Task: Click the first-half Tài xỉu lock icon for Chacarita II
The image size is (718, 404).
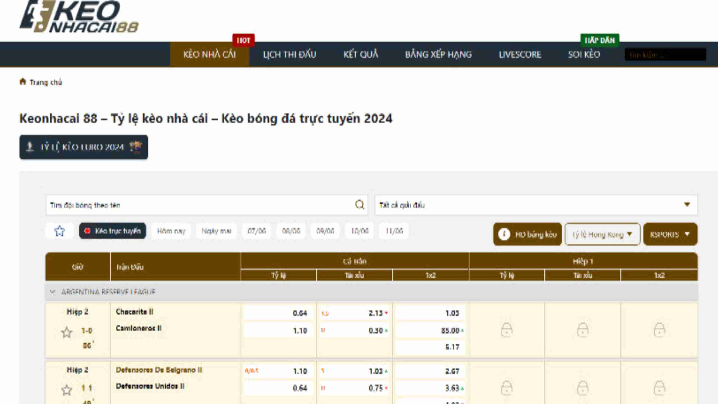Action: click(x=583, y=330)
